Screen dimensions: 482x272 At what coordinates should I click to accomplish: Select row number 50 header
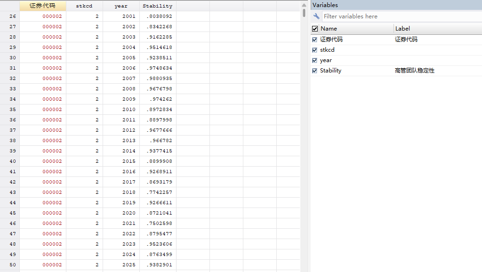[x=10, y=264]
